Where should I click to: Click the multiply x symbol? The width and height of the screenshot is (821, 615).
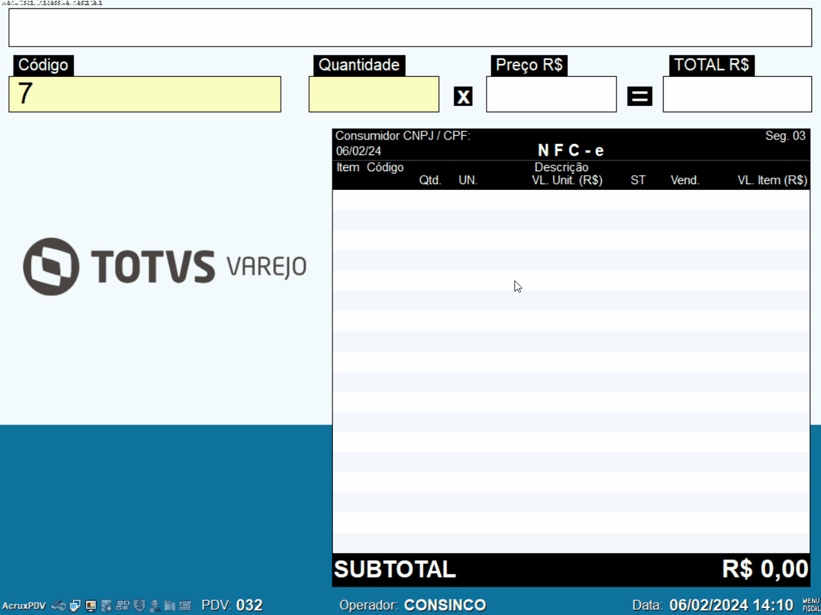pyautogui.click(x=463, y=97)
